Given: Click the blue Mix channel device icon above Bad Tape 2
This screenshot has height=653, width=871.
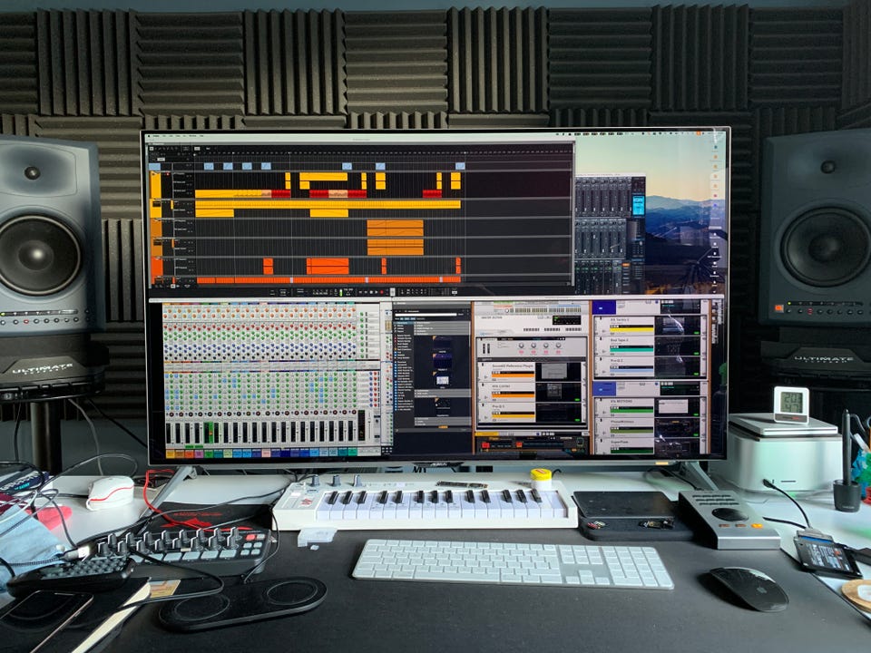Looking at the screenshot, I should (x=604, y=307).
